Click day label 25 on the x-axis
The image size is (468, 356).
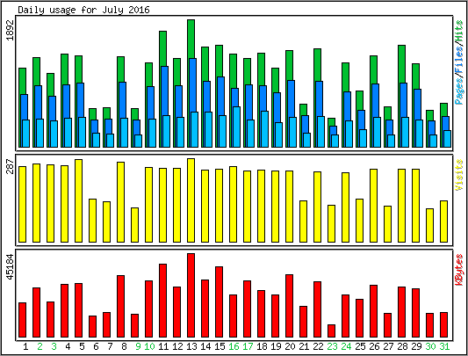point(360,346)
